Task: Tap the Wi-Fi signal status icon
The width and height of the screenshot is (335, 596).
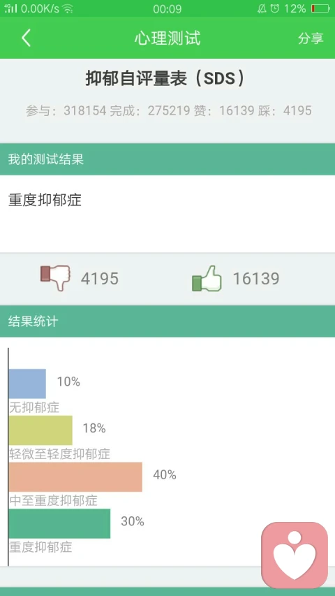Action: 68,8
